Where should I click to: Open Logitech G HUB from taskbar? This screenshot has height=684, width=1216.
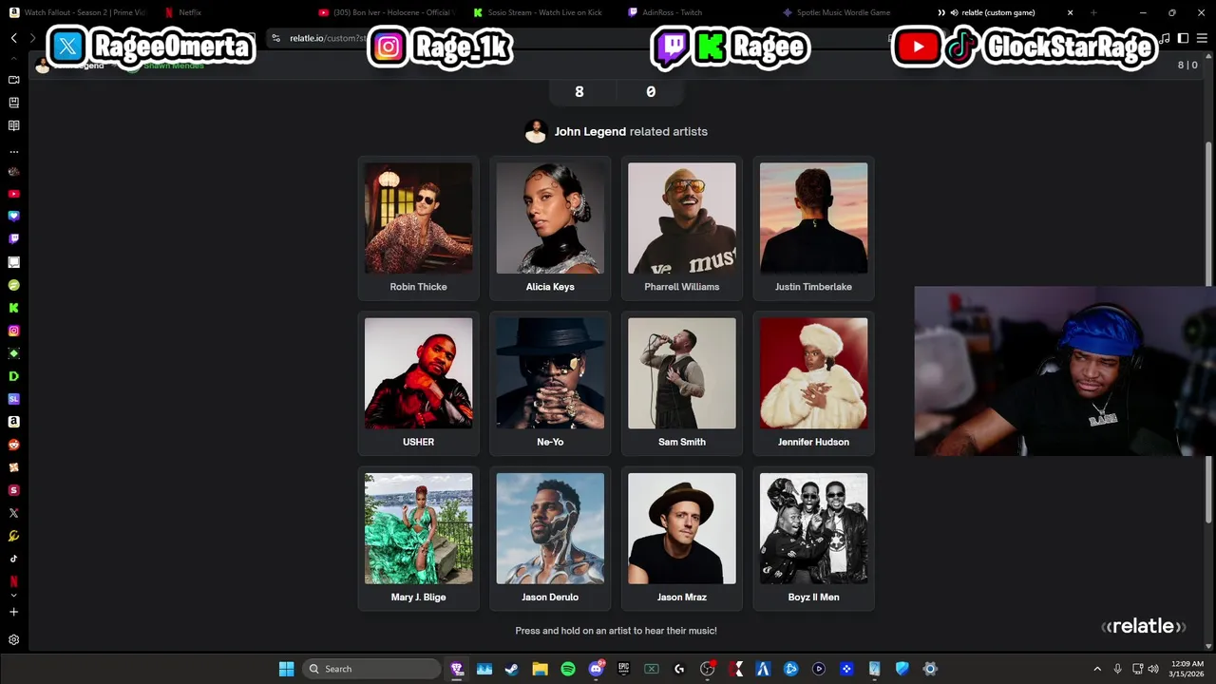point(679,669)
